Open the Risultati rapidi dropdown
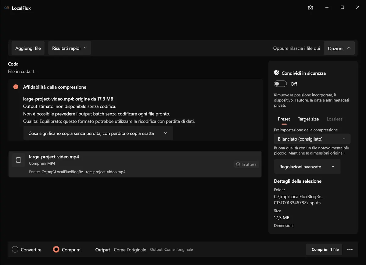 70,48
